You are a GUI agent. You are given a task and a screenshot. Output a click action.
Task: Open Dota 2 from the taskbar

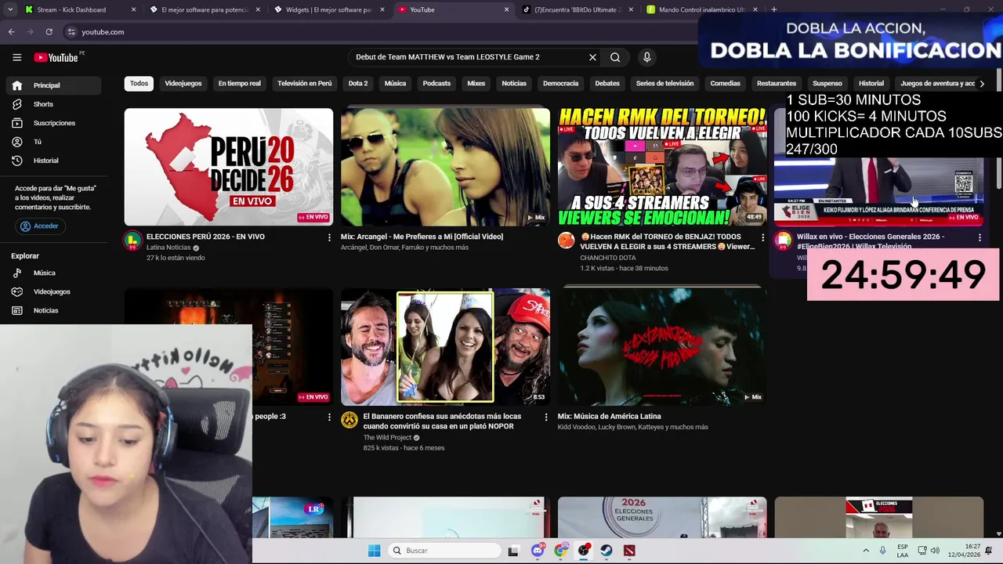tap(629, 551)
